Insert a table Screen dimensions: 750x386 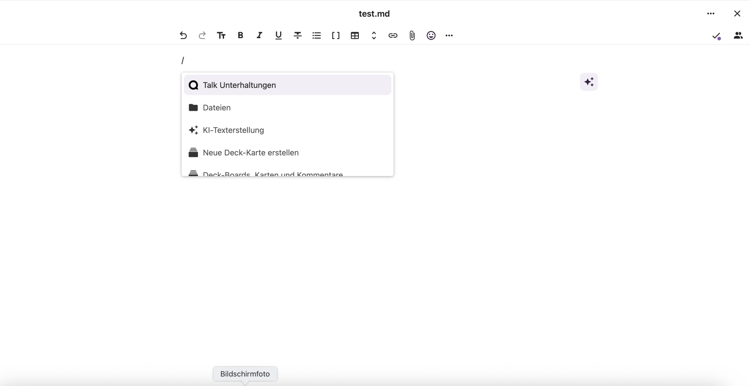point(355,35)
